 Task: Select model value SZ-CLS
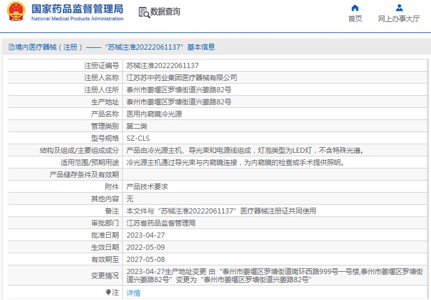pyautogui.click(x=138, y=138)
